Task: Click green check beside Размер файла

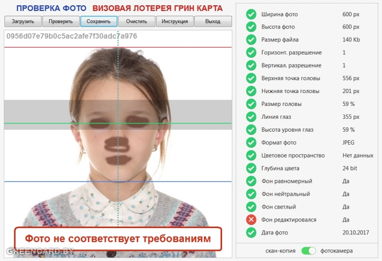Action: click(251, 40)
